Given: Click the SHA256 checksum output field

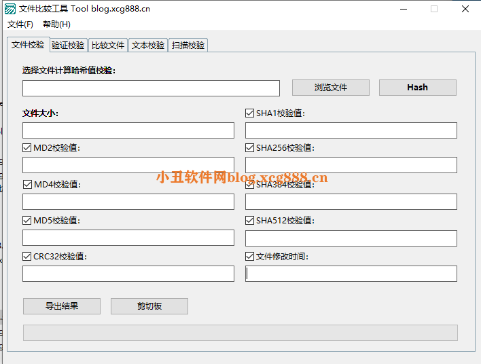Looking at the screenshot, I should pyautogui.click(x=351, y=165).
